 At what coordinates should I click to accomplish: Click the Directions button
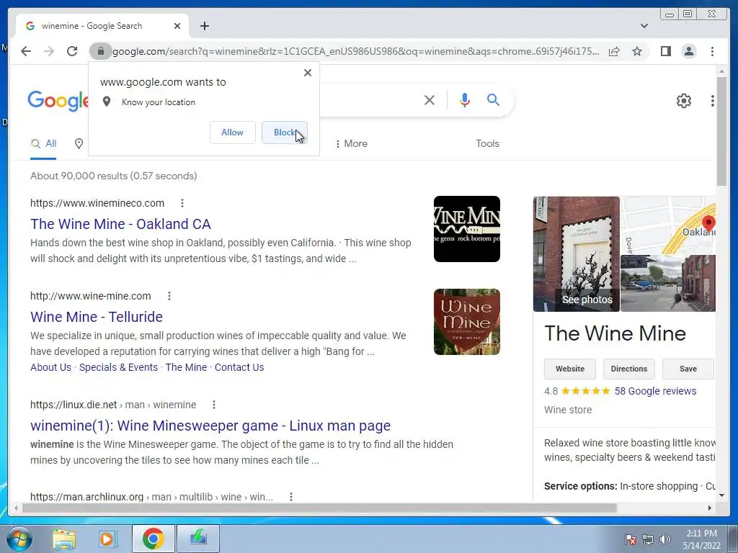coord(628,369)
